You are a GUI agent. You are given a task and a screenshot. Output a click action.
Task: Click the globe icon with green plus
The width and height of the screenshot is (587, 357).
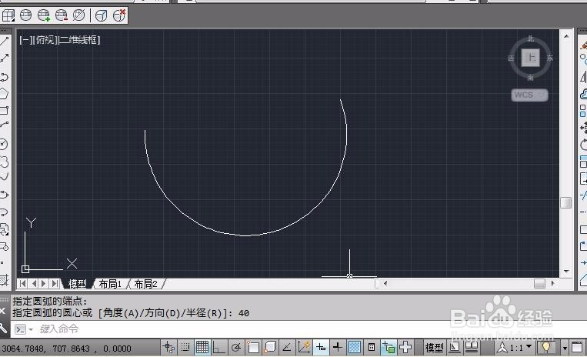tap(43, 15)
